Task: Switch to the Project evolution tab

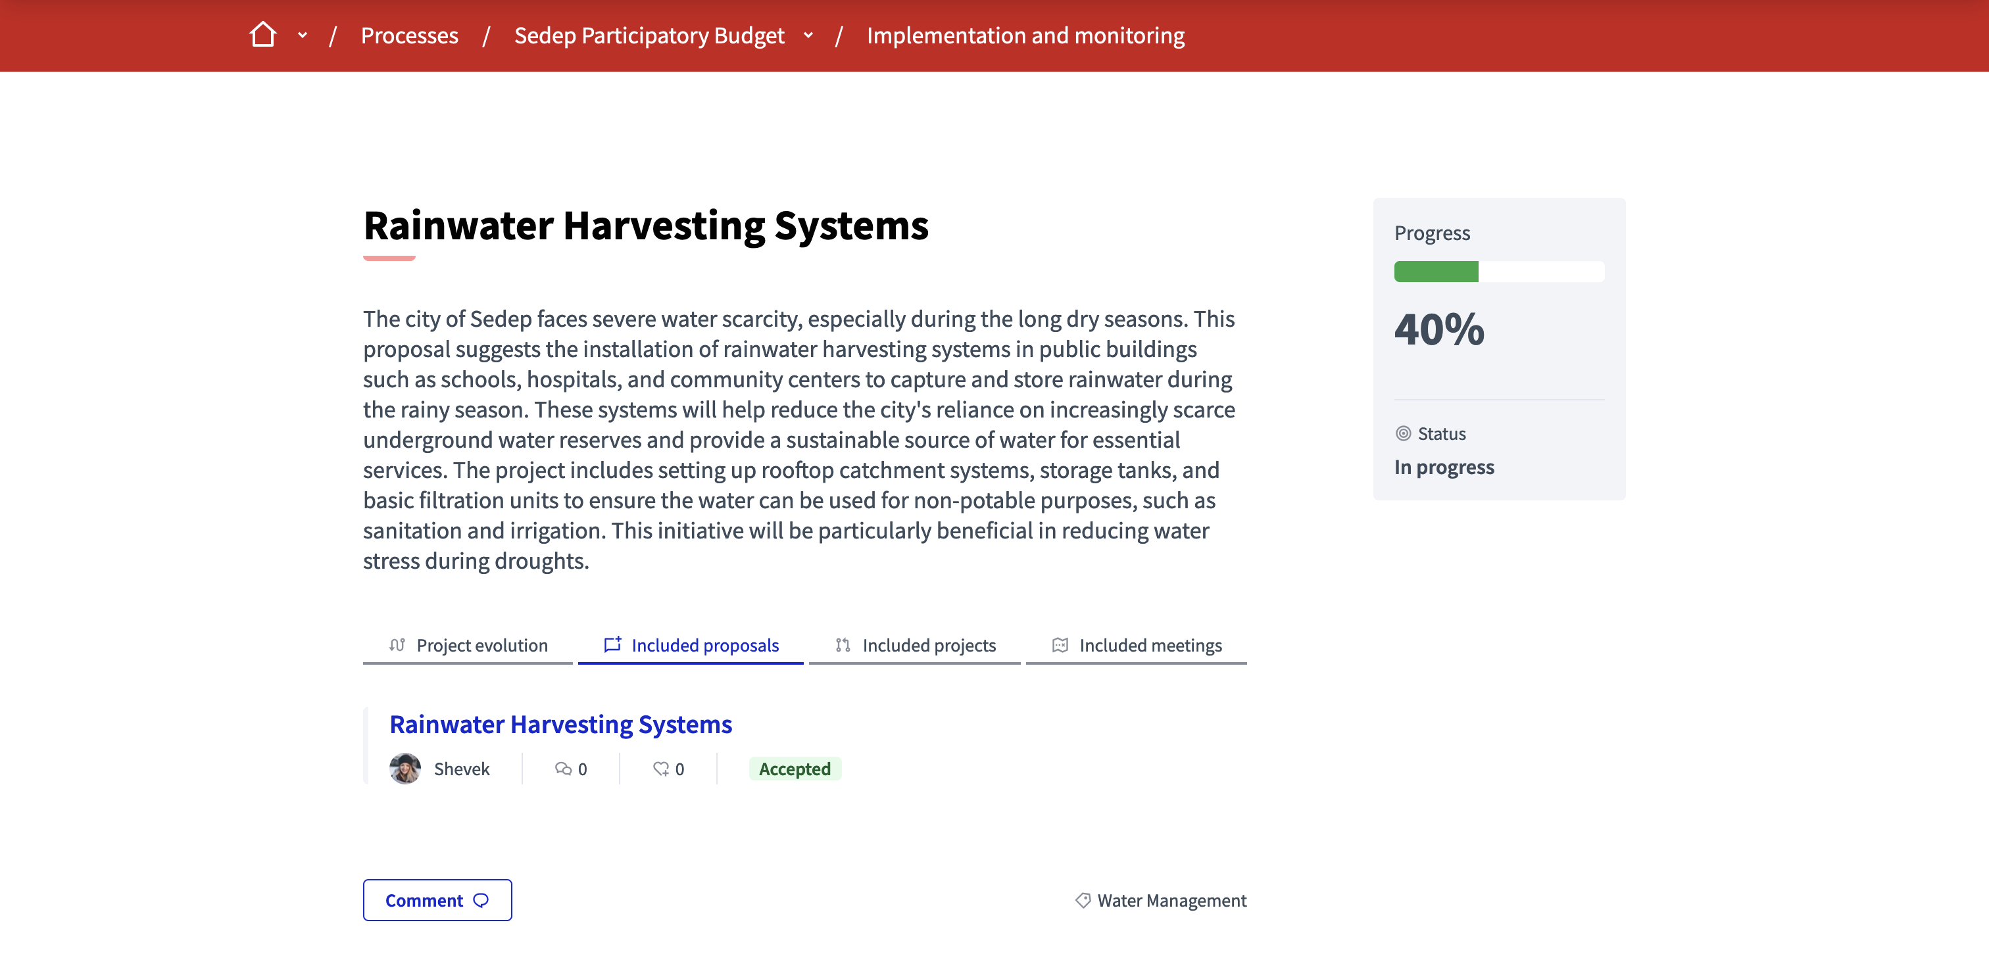Action: point(482,645)
